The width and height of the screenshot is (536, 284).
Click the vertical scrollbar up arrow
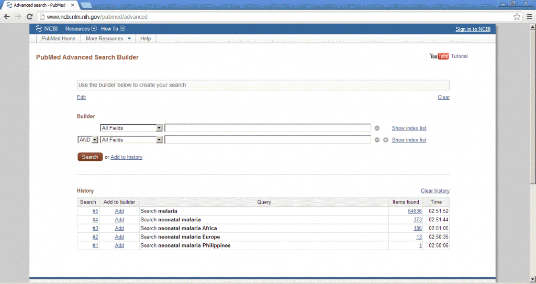click(x=532, y=28)
